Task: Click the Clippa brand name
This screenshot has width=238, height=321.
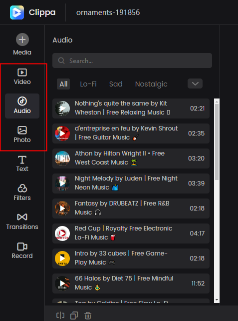Action: click(x=42, y=12)
